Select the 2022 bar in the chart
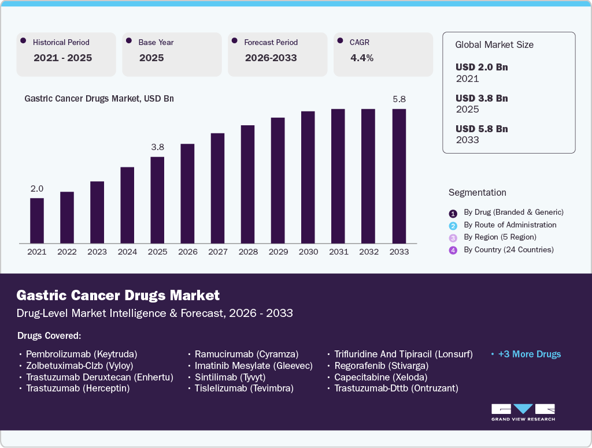 [67, 218]
